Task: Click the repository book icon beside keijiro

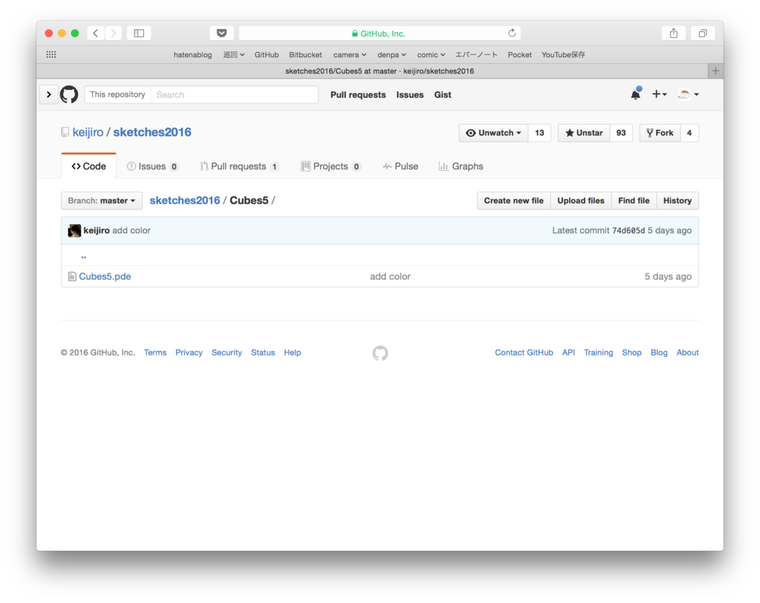Action: click(65, 132)
